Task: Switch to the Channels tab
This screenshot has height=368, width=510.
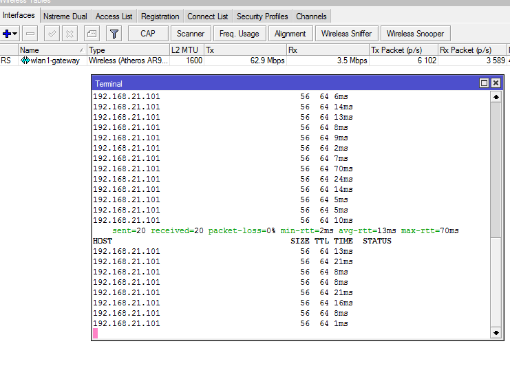Action: click(x=311, y=17)
